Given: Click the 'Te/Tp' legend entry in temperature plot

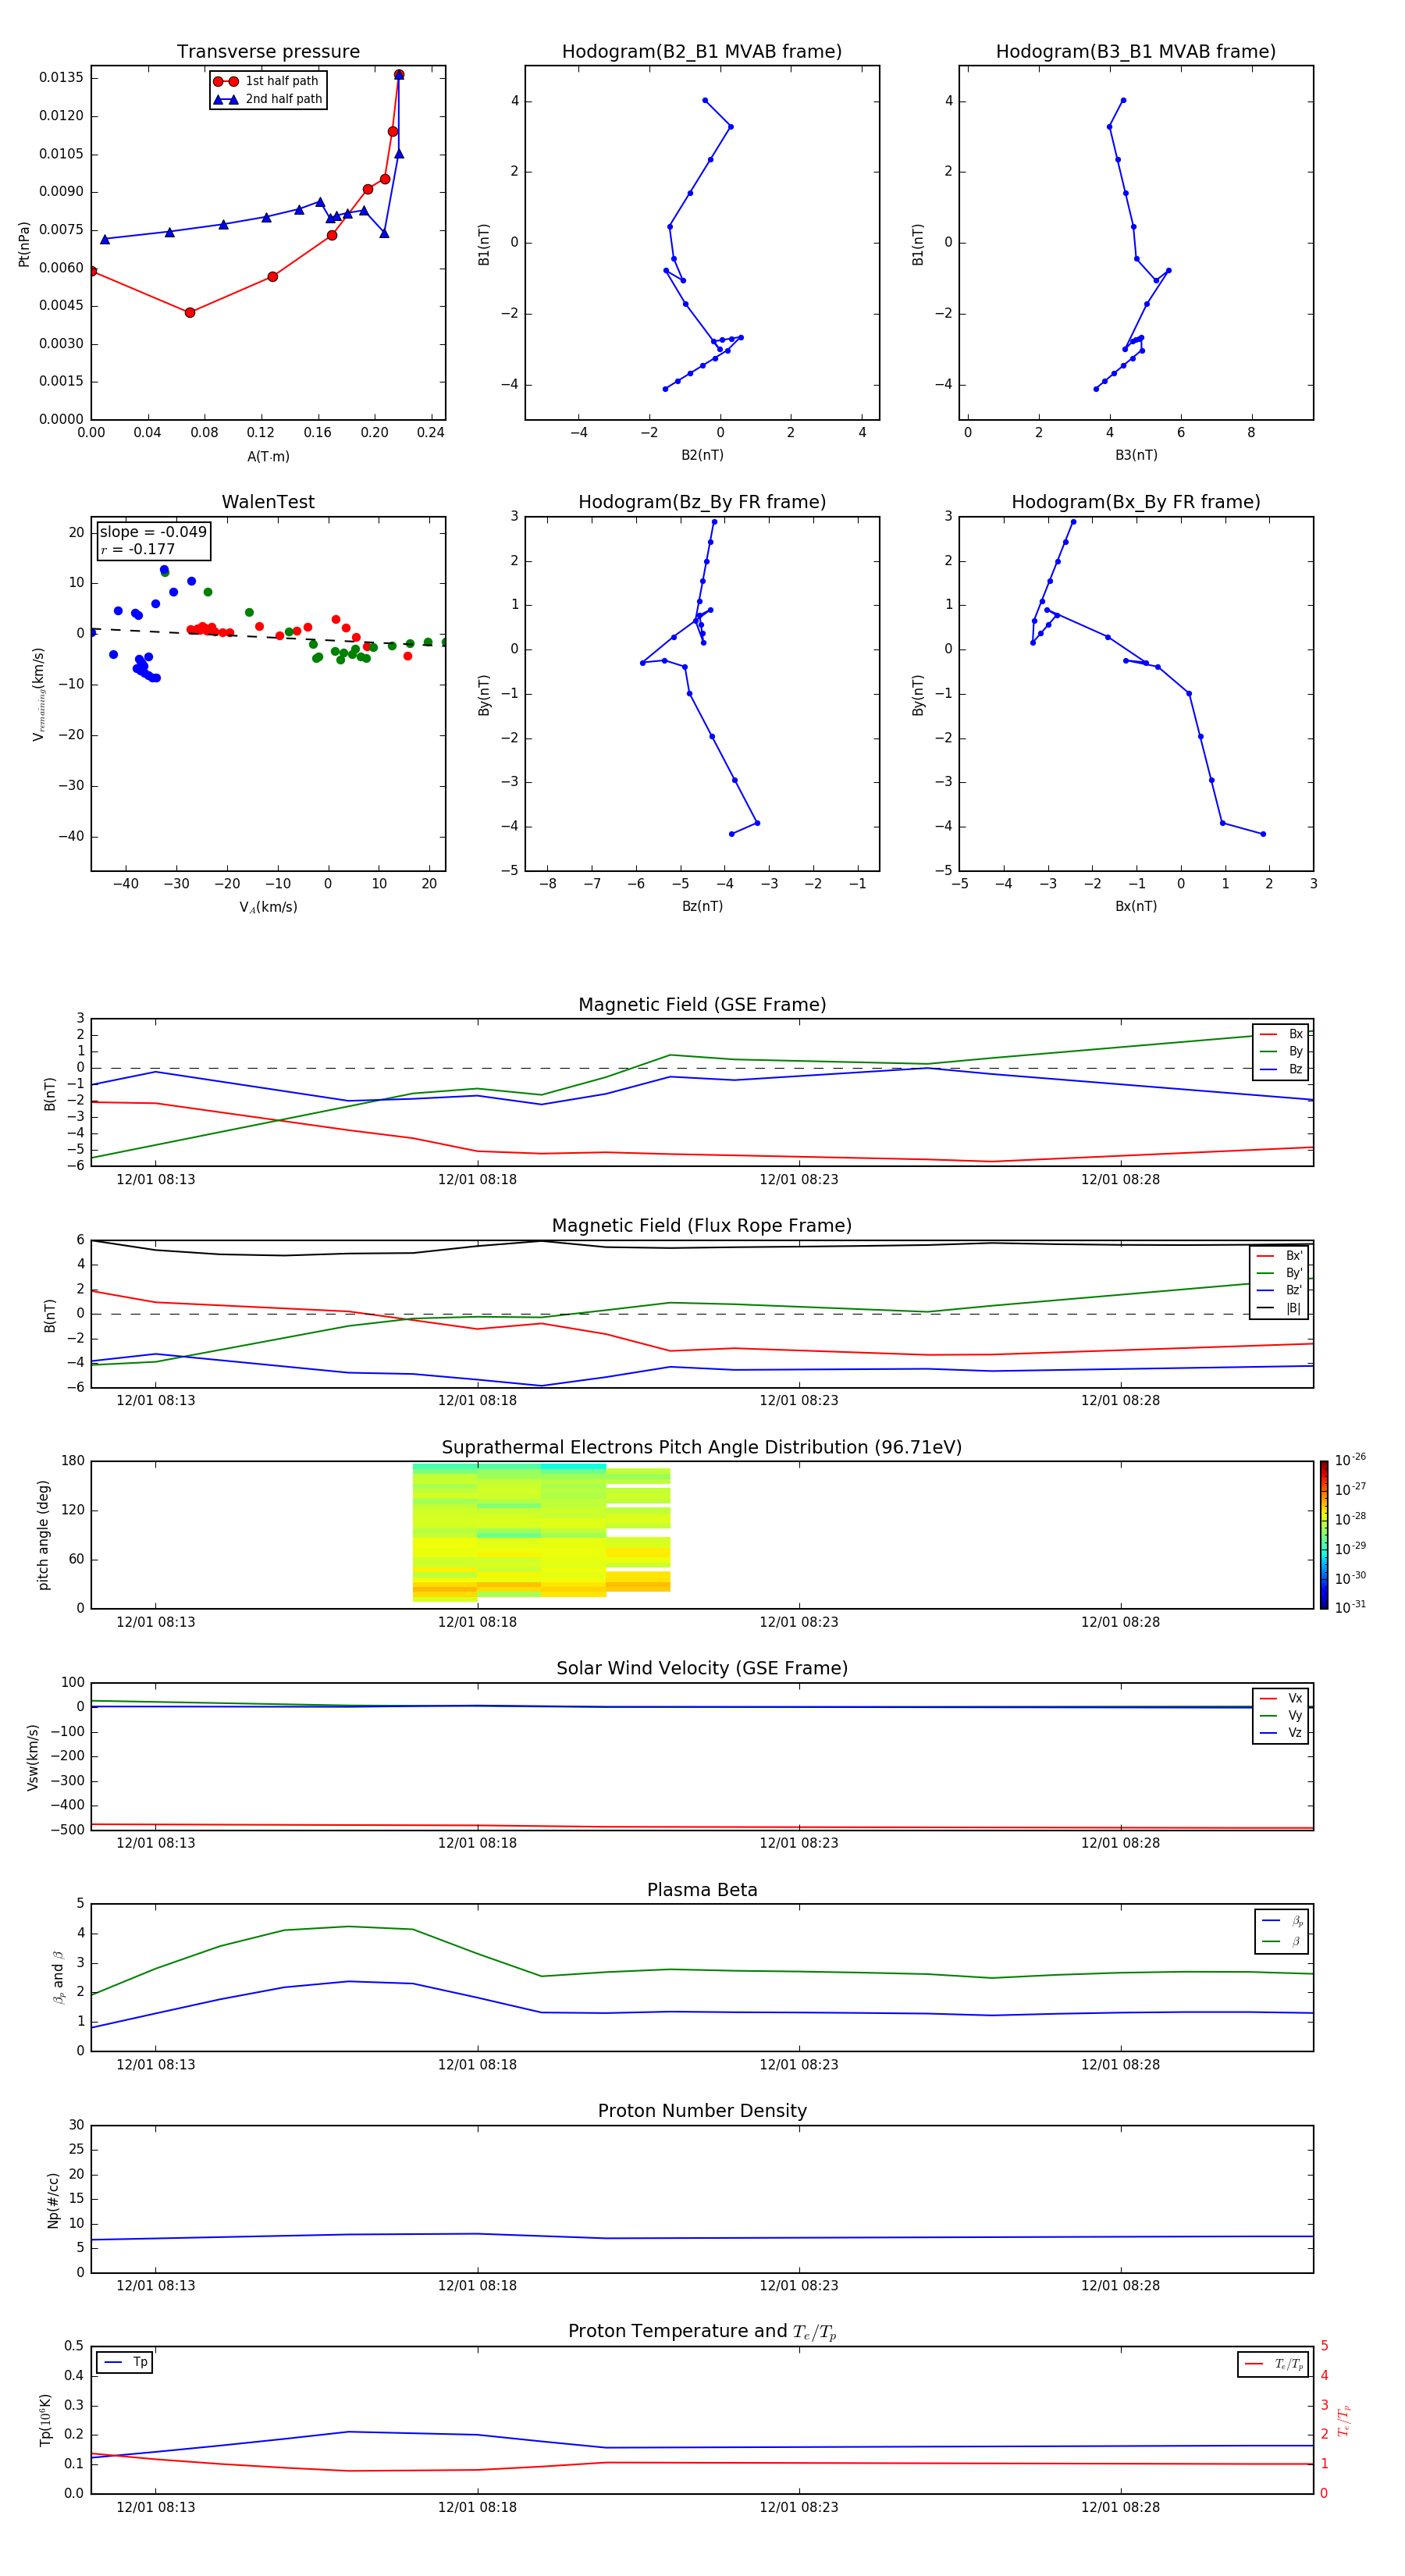Looking at the screenshot, I should coord(1274,2364).
